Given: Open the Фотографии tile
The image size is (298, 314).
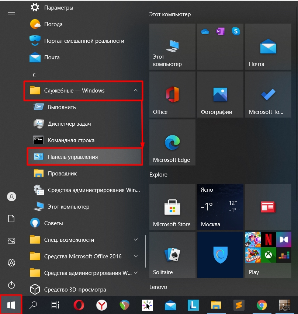Looking at the screenshot, I should point(220,94).
